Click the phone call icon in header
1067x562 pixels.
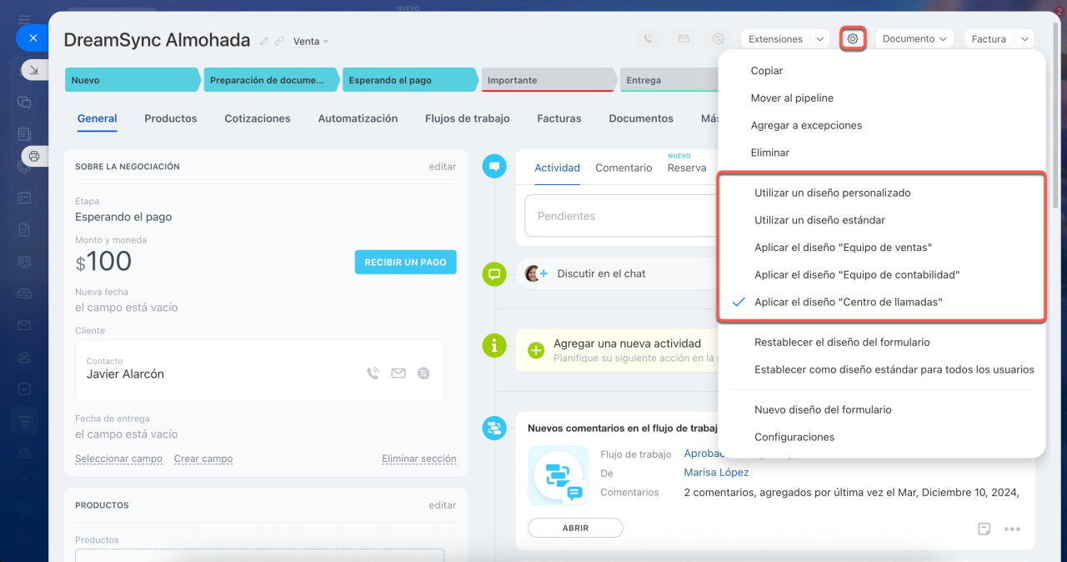click(649, 38)
